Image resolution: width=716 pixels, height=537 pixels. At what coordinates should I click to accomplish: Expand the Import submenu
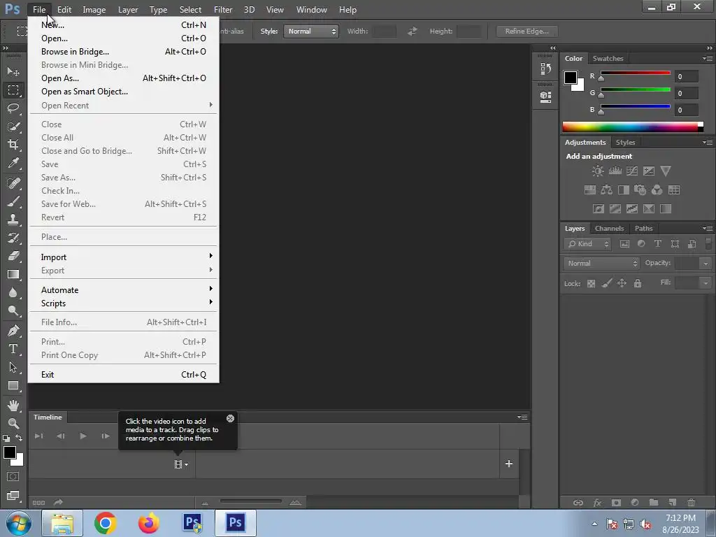(123, 257)
